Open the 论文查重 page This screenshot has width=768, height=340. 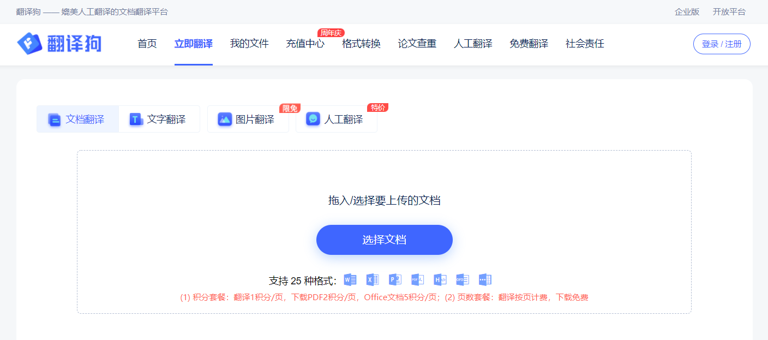[417, 44]
